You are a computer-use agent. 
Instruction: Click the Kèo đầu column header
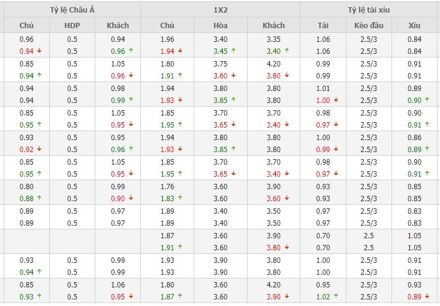(x=369, y=25)
